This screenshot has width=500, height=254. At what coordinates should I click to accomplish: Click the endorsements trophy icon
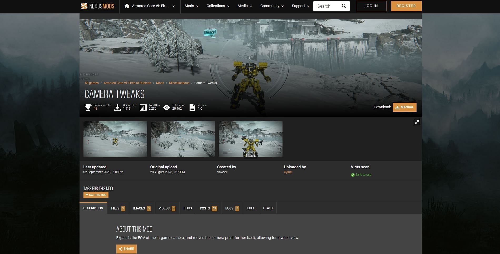[88, 107]
